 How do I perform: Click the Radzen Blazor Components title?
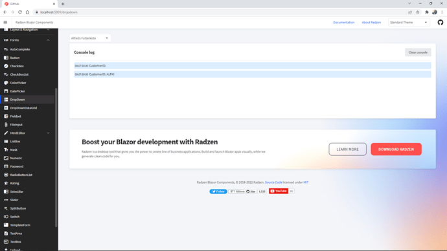coord(34,23)
